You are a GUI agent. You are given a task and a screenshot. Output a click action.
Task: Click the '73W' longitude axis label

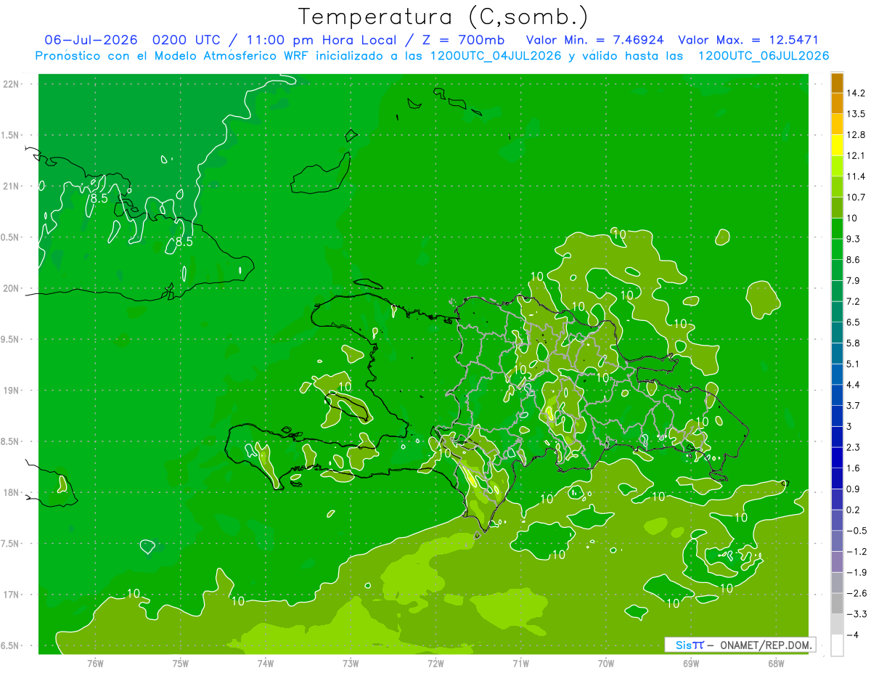click(351, 664)
